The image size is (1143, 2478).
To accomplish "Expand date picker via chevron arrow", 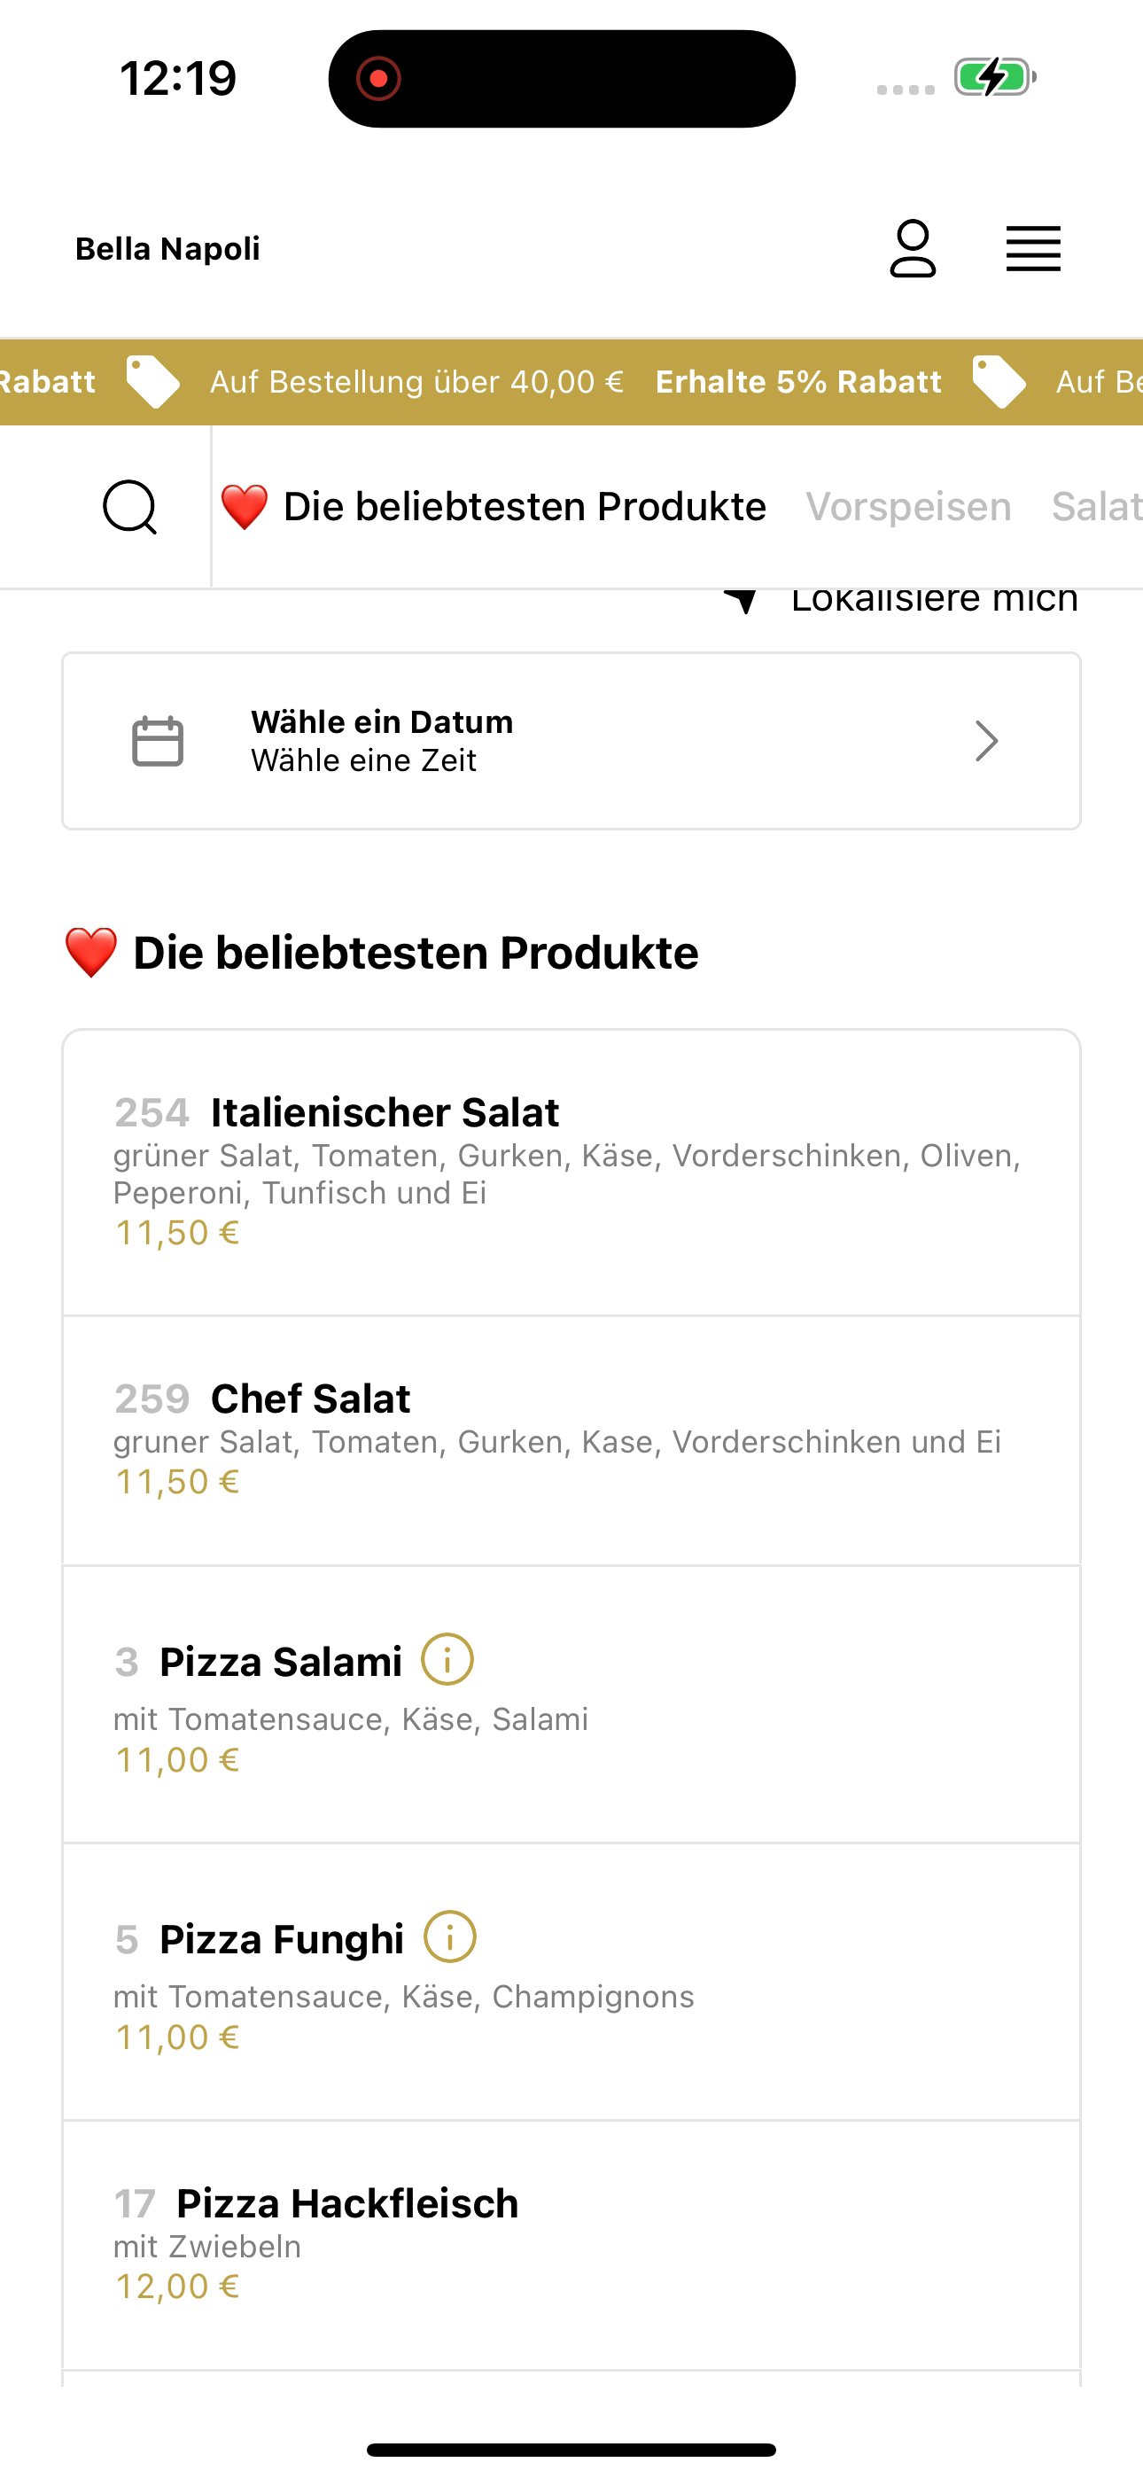I will click(x=986, y=742).
